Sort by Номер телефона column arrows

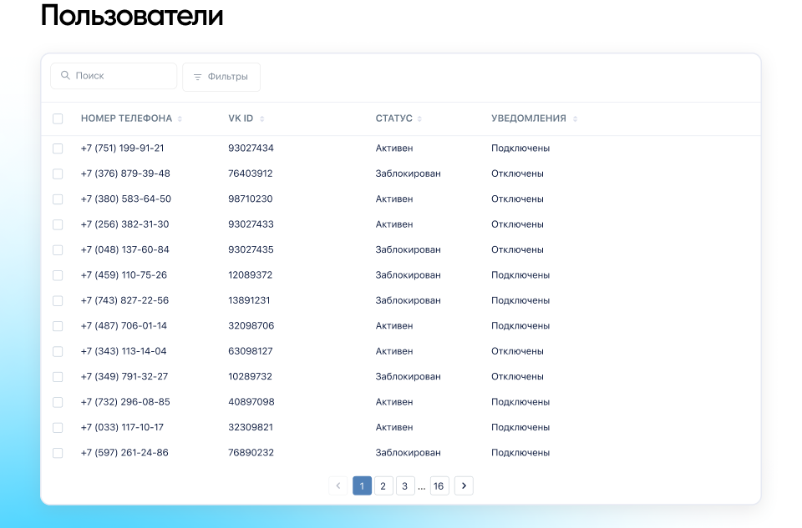[x=180, y=119]
